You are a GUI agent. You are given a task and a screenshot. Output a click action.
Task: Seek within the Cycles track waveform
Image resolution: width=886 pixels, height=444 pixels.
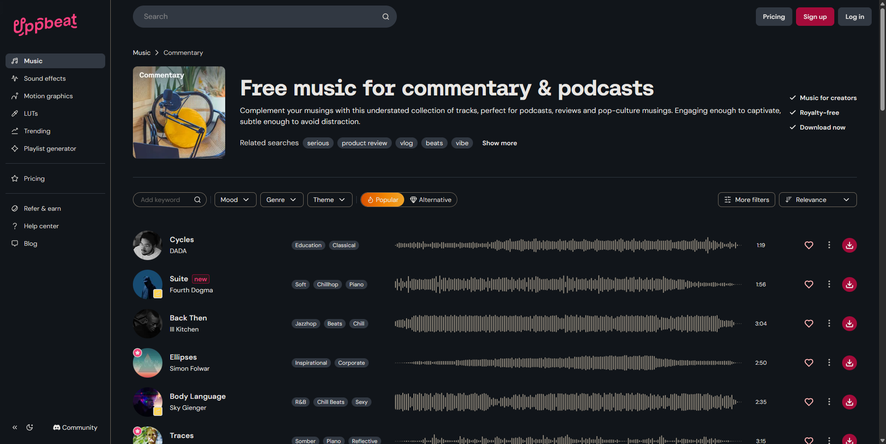click(568, 245)
